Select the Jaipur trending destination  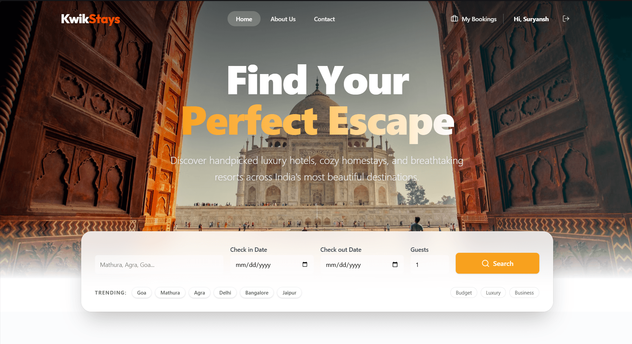pos(289,293)
